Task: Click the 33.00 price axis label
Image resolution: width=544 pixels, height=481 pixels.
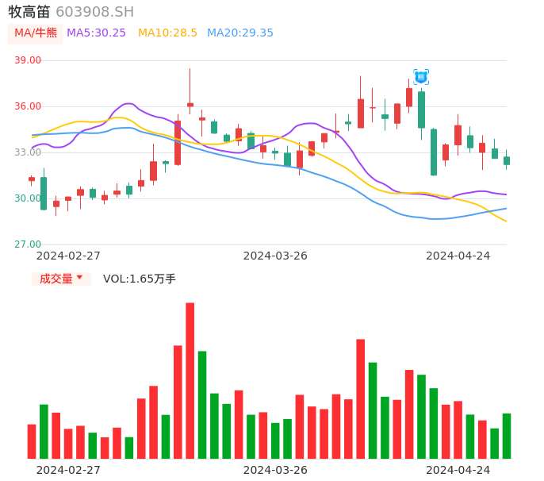Action: click(28, 152)
